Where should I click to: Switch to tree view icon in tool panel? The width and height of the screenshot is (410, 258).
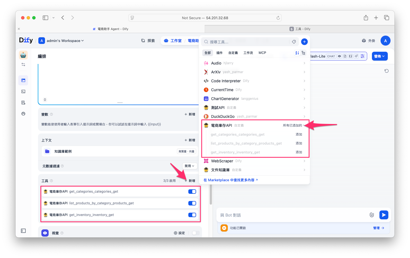pos(303,53)
